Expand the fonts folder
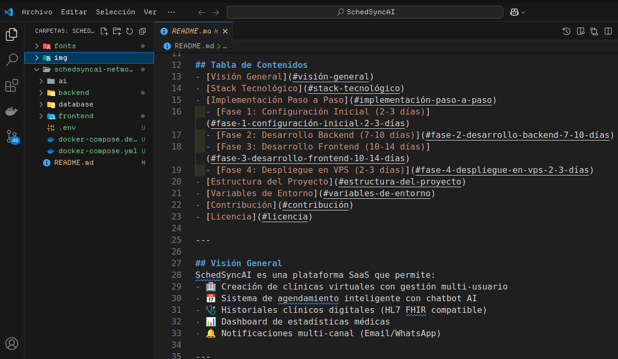The height and width of the screenshot is (359, 618). (37, 46)
